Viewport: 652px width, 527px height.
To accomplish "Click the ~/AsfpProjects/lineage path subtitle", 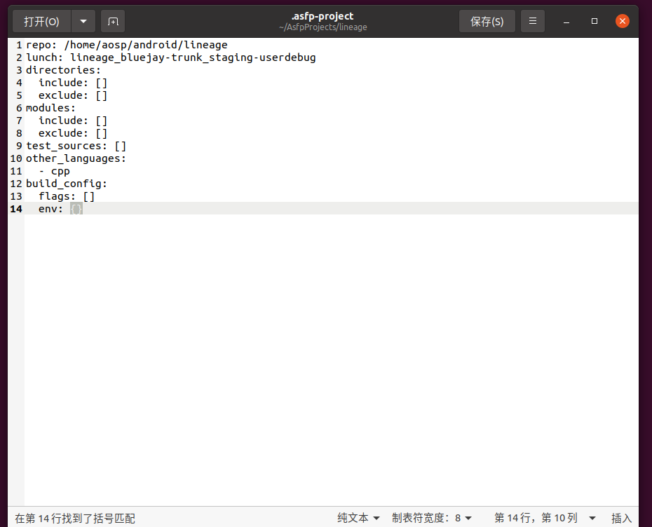I will coord(322,27).
